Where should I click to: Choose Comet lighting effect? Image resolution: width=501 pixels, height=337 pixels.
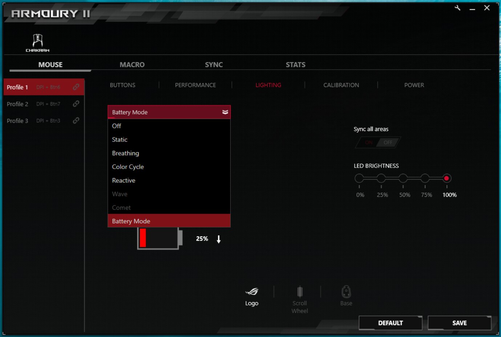pos(169,207)
